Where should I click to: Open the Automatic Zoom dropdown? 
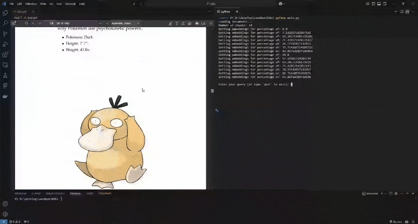point(125,23)
